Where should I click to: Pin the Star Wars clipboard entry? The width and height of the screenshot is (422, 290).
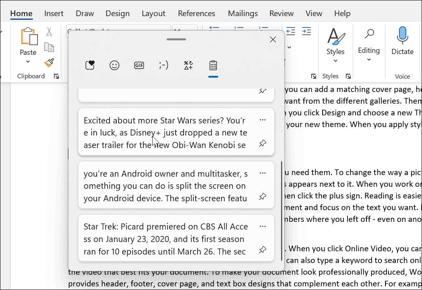click(x=263, y=144)
